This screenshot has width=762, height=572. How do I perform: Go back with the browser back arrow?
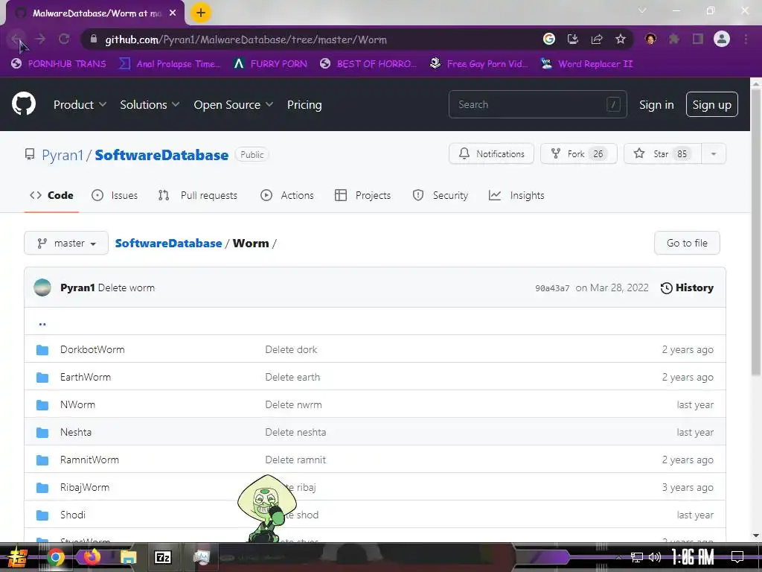pyautogui.click(x=16, y=39)
